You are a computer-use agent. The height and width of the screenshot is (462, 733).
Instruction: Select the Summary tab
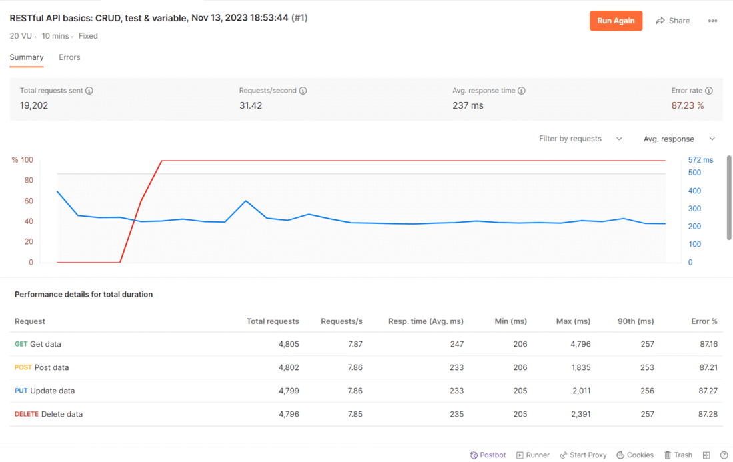coord(27,57)
